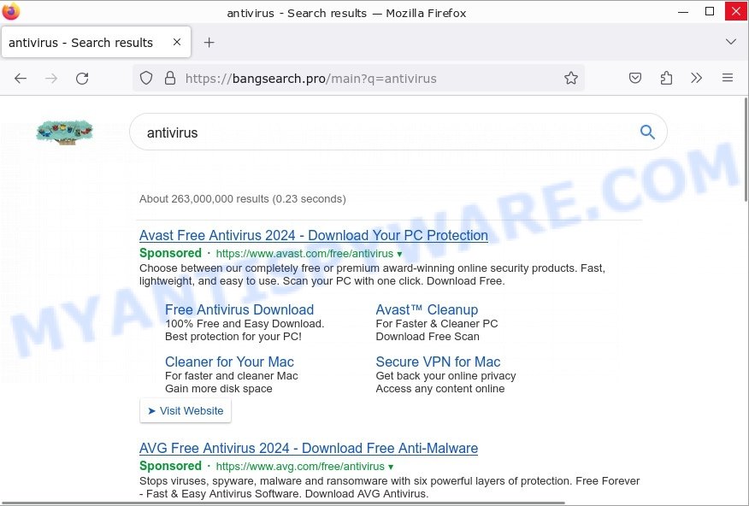Show more tools overflow chevrons
The width and height of the screenshot is (749, 506).
click(697, 78)
